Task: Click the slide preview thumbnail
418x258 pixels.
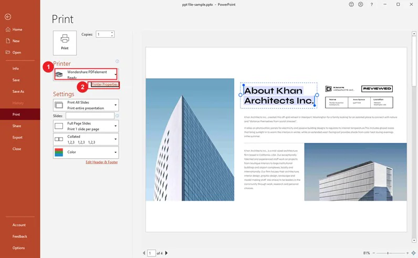Action: pos(276,140)
